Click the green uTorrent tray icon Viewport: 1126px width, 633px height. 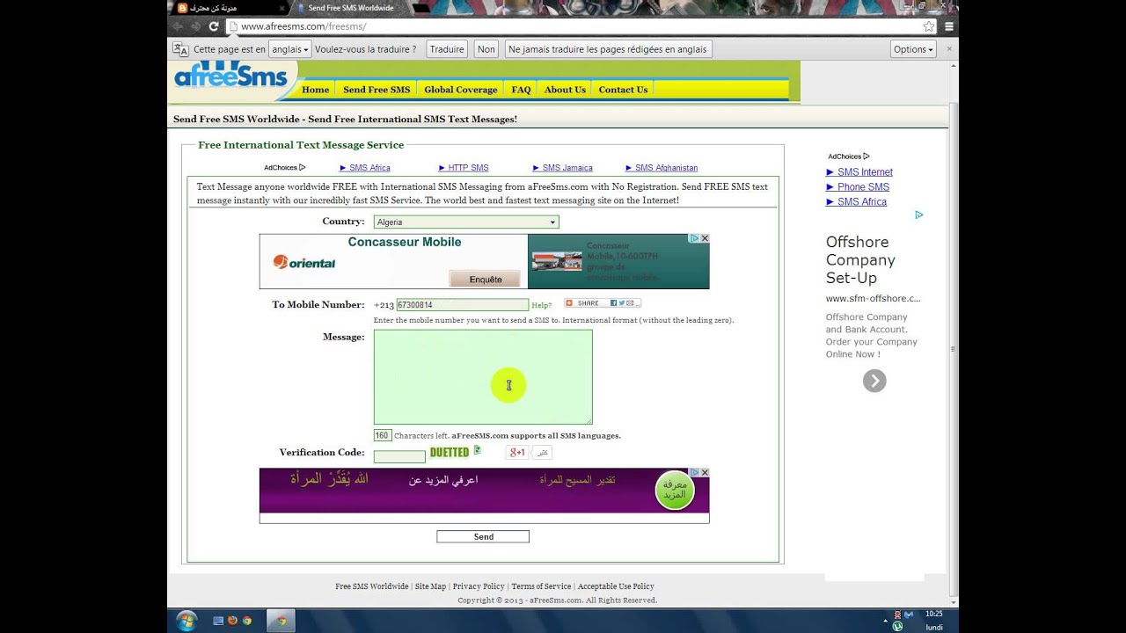point(897,627)
